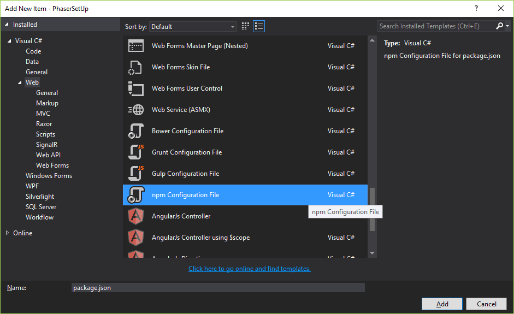Select General under Visual C#

pos(37,72)
